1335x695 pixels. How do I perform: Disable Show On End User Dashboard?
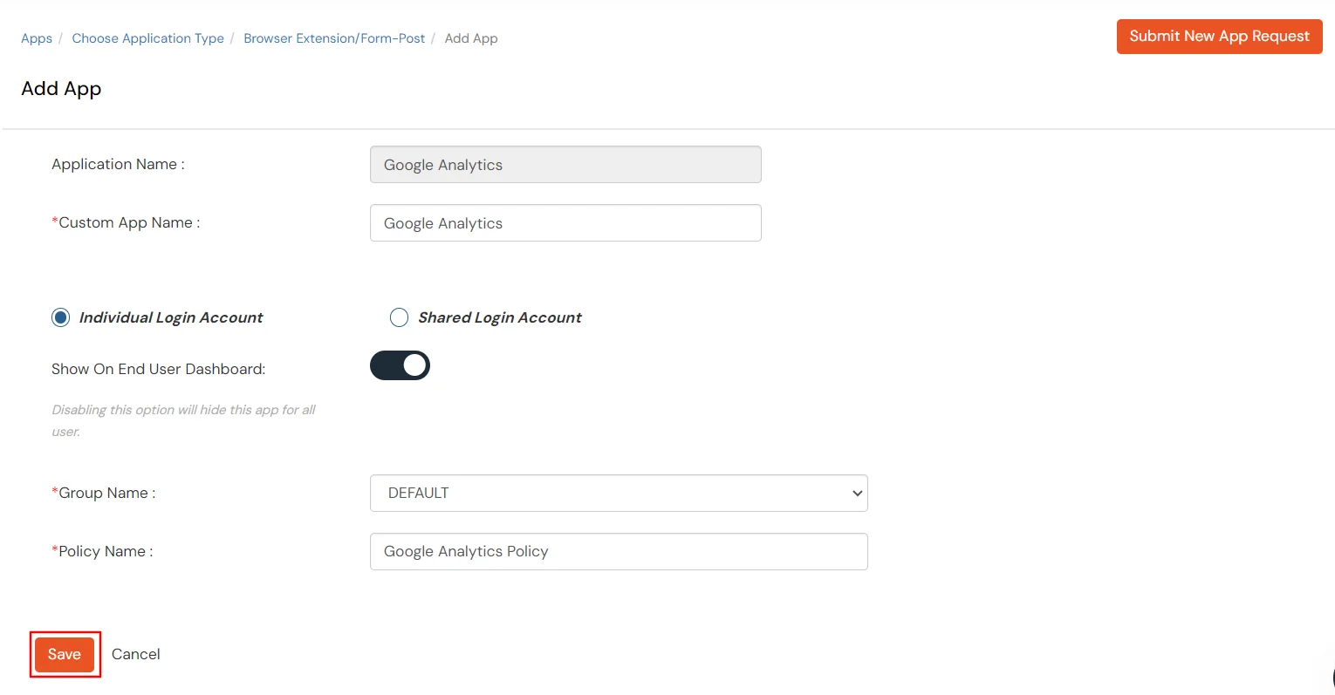pos(400,365)
